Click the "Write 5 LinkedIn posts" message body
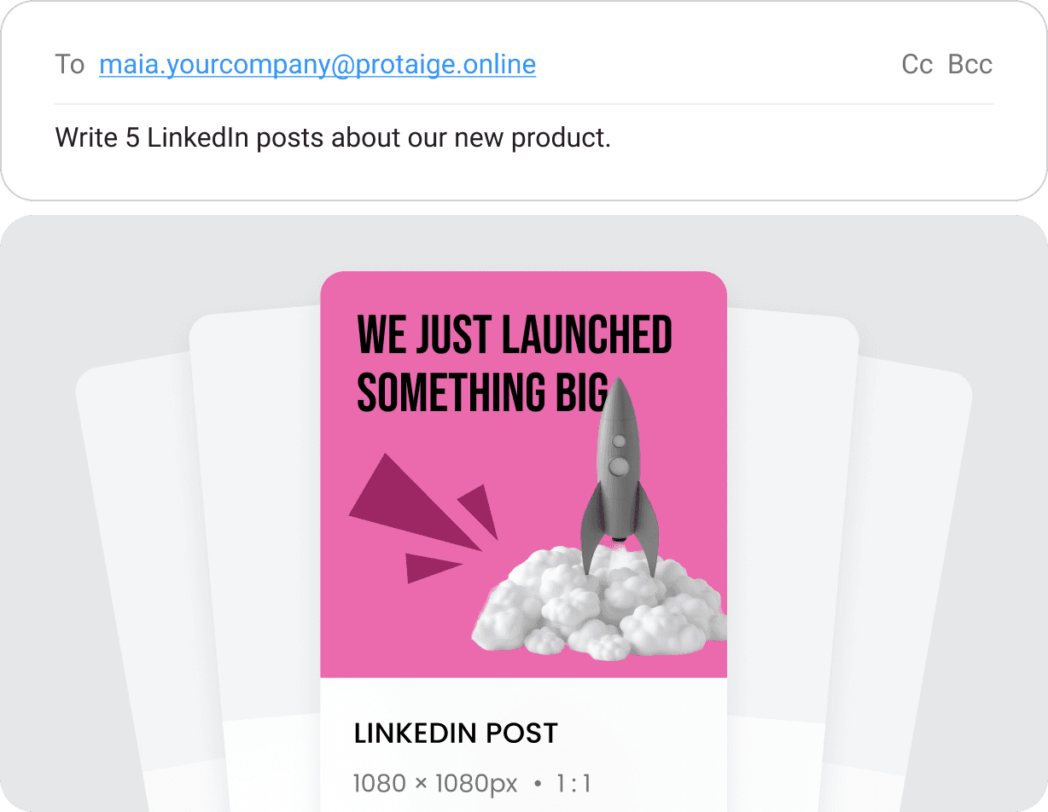 tap(333, 137)
